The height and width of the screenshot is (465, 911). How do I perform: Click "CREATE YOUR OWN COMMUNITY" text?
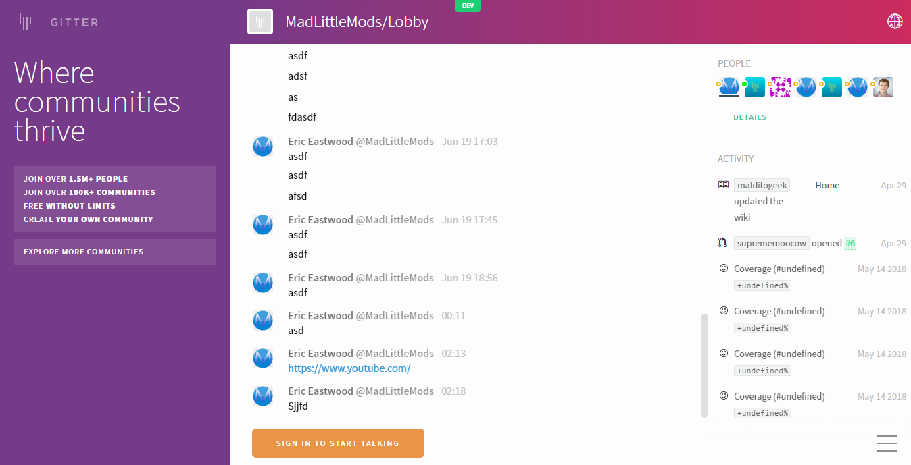click(89, 219)
